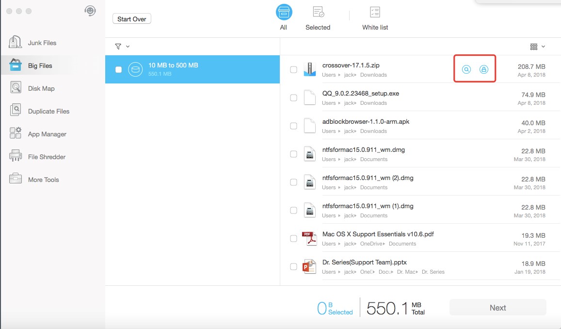Image resolution: width=561 pixels, height=329 pixels.
Task: Switch to the White list tab
Action: tap(375, 18)
